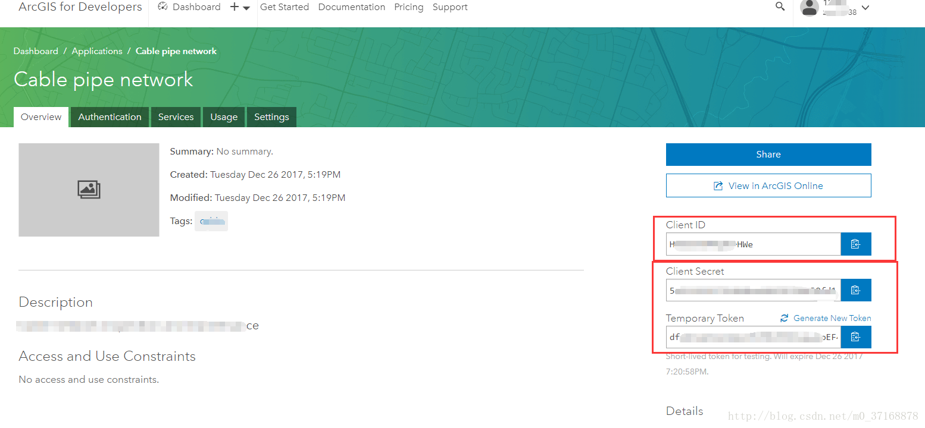Open the Services tab
Screen dimensions: 925x428
[x=176, y=117]
